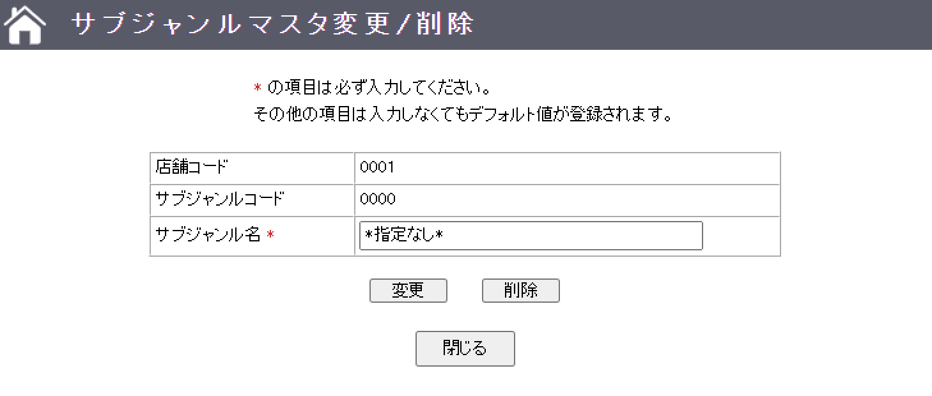Click inside the *指定なし* text box

click(x=529, y=236)
